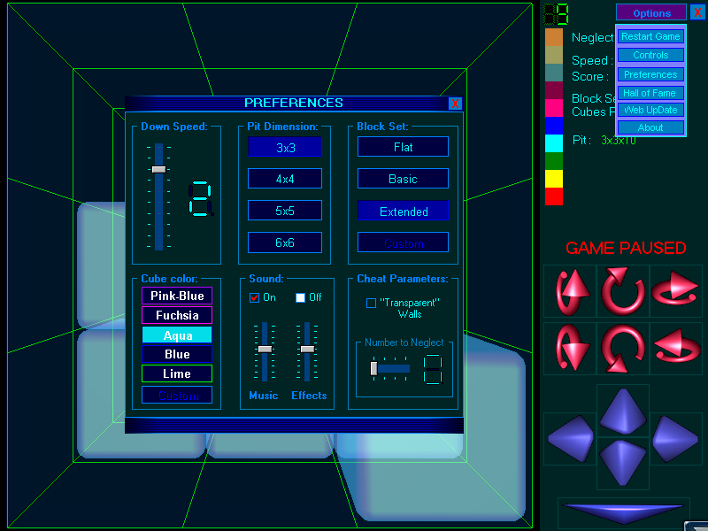The height and width of the screenshot is (531, 708).
Task: Select Lime cube color
Action: point(177,373)
